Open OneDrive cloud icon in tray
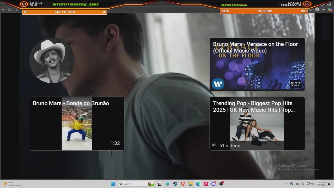 coord(297,184)
